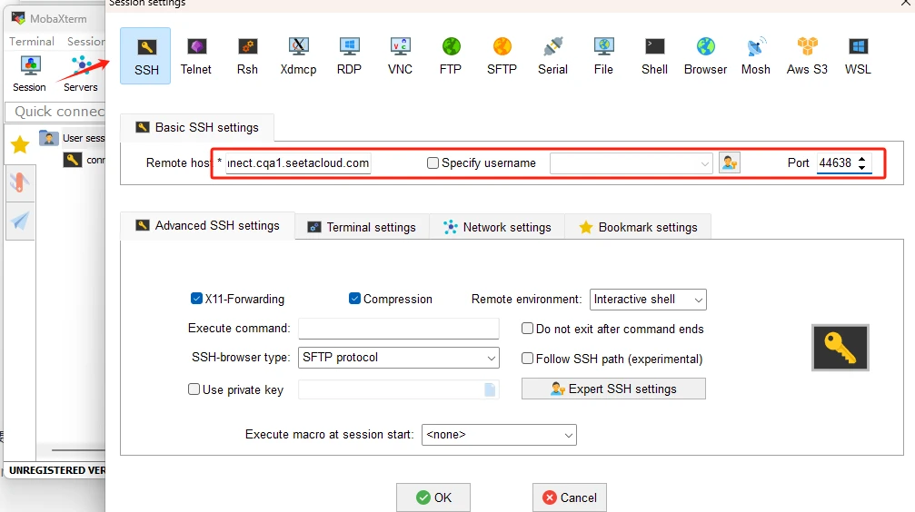Select the SFTP session type
This screenshot has width=915, height=512.
(x=502, y=56)
